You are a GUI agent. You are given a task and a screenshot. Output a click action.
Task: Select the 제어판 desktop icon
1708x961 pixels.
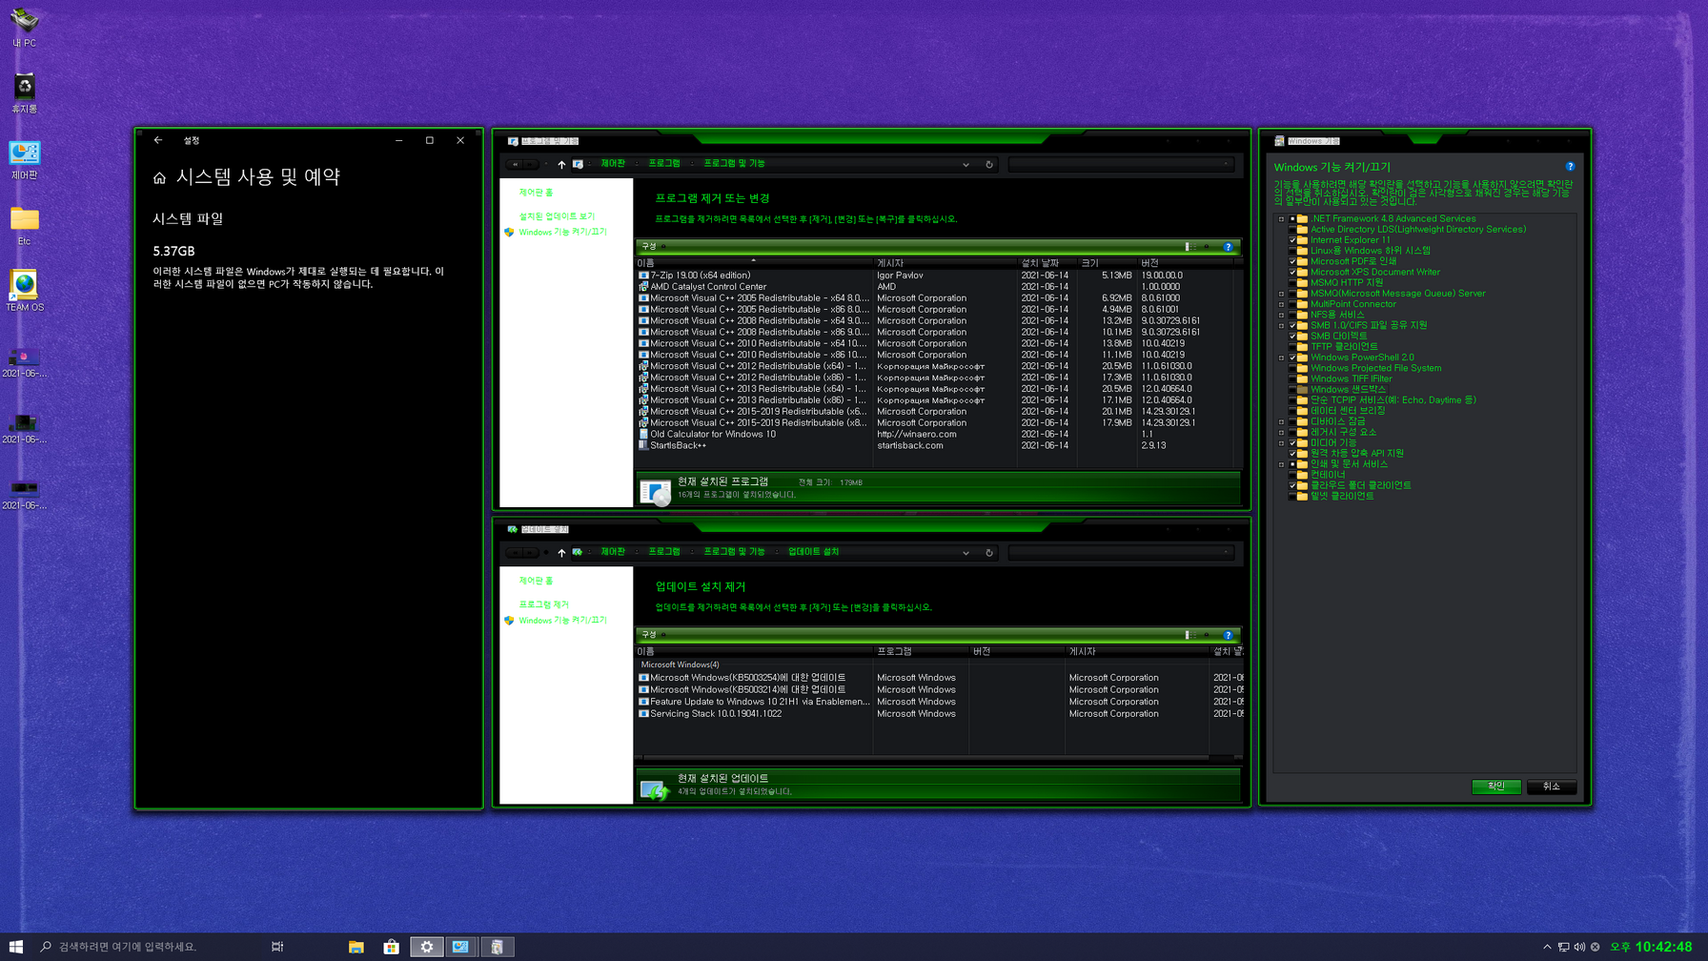[24, 160]
